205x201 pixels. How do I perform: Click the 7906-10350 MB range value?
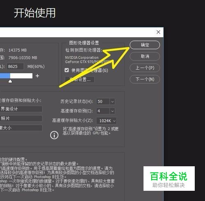point(23,58)
